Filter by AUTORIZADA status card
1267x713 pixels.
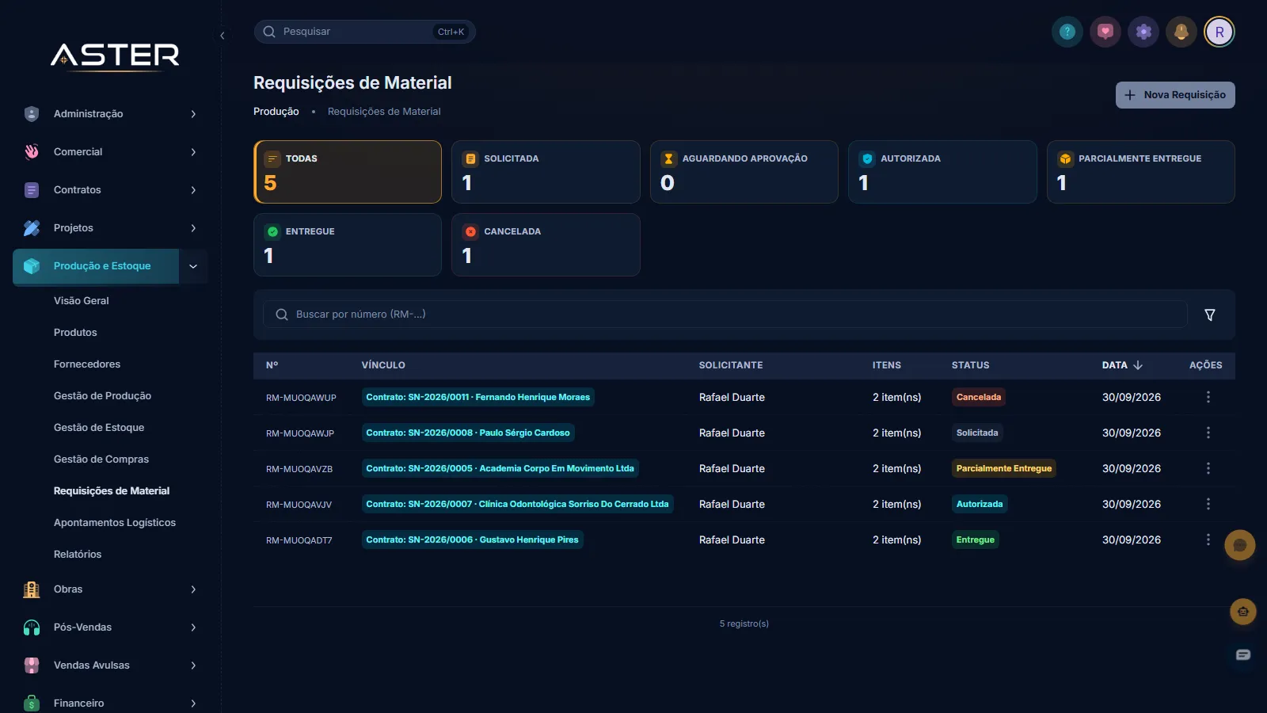point(942,172)
